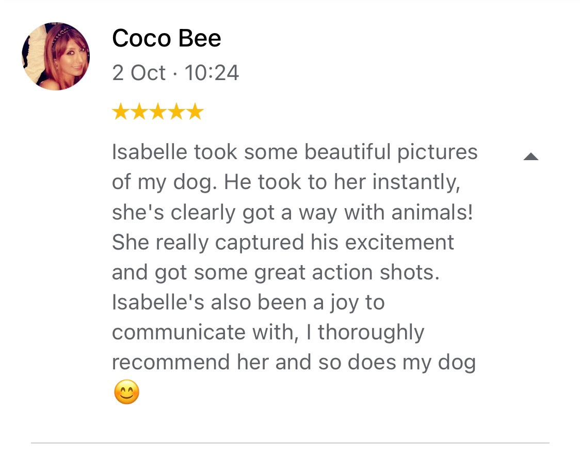Open the Coco Bee reviewer name

166,38
